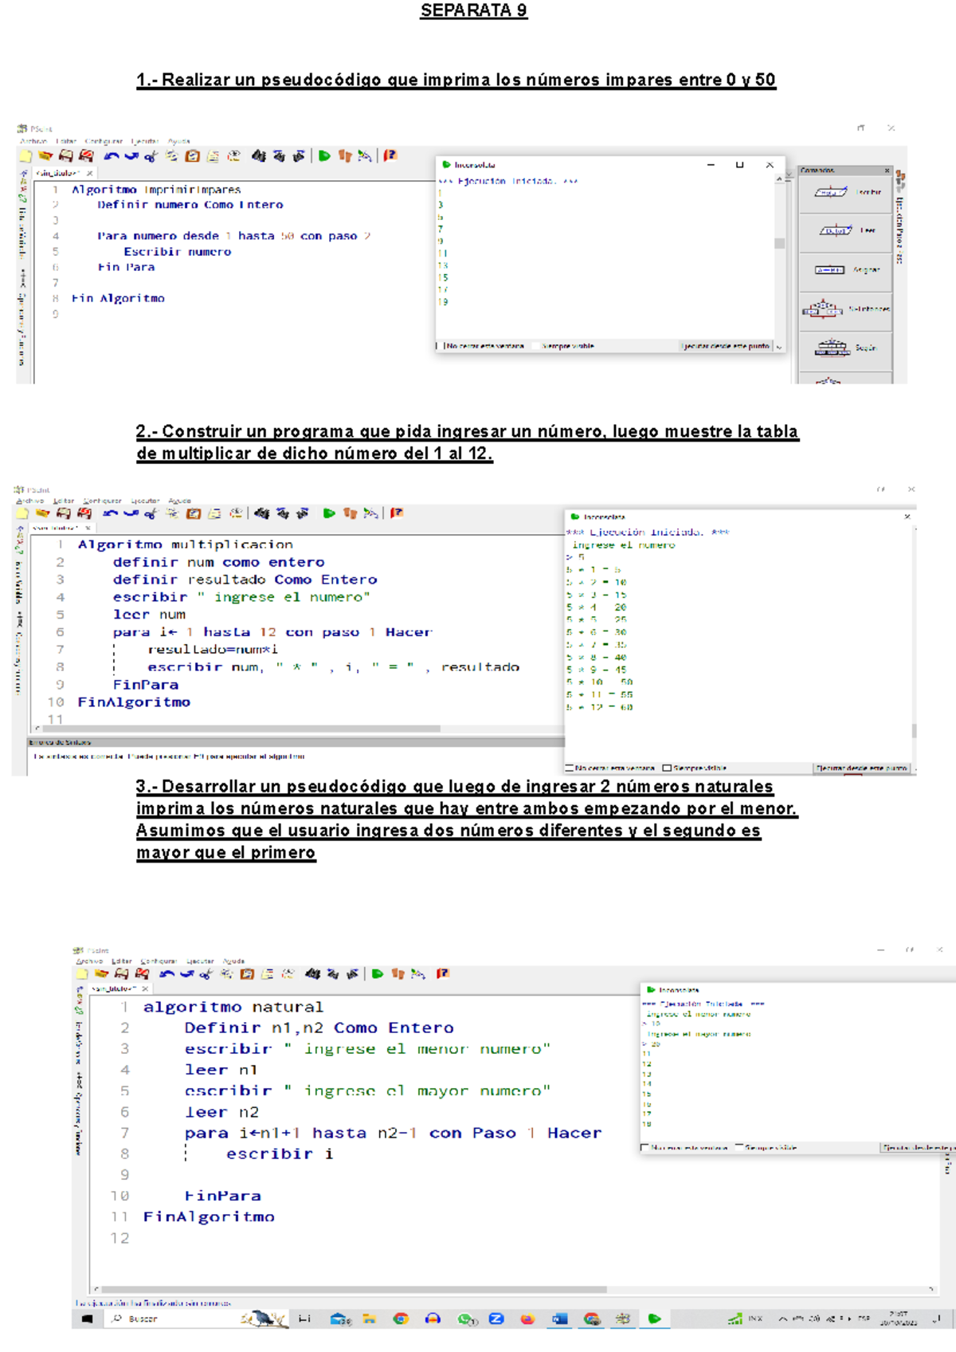Click the green Run button in the ImprimirImpares editor toolbar
The image size is (956, 1352).
324,156
